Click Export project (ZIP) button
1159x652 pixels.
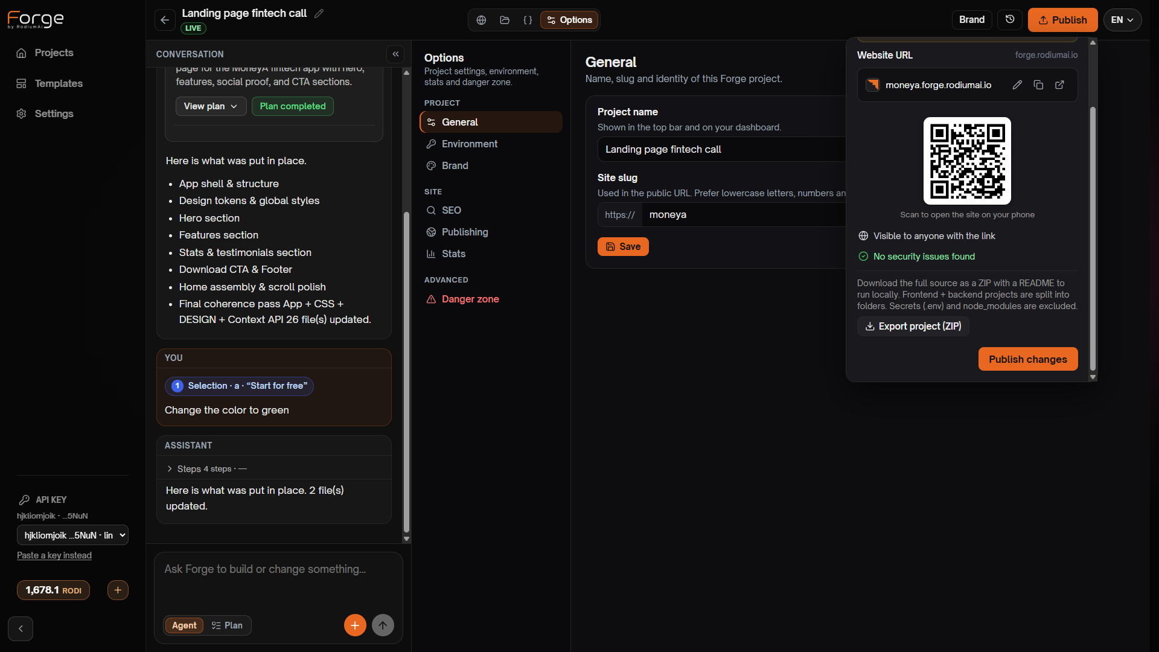click(913, 326)
